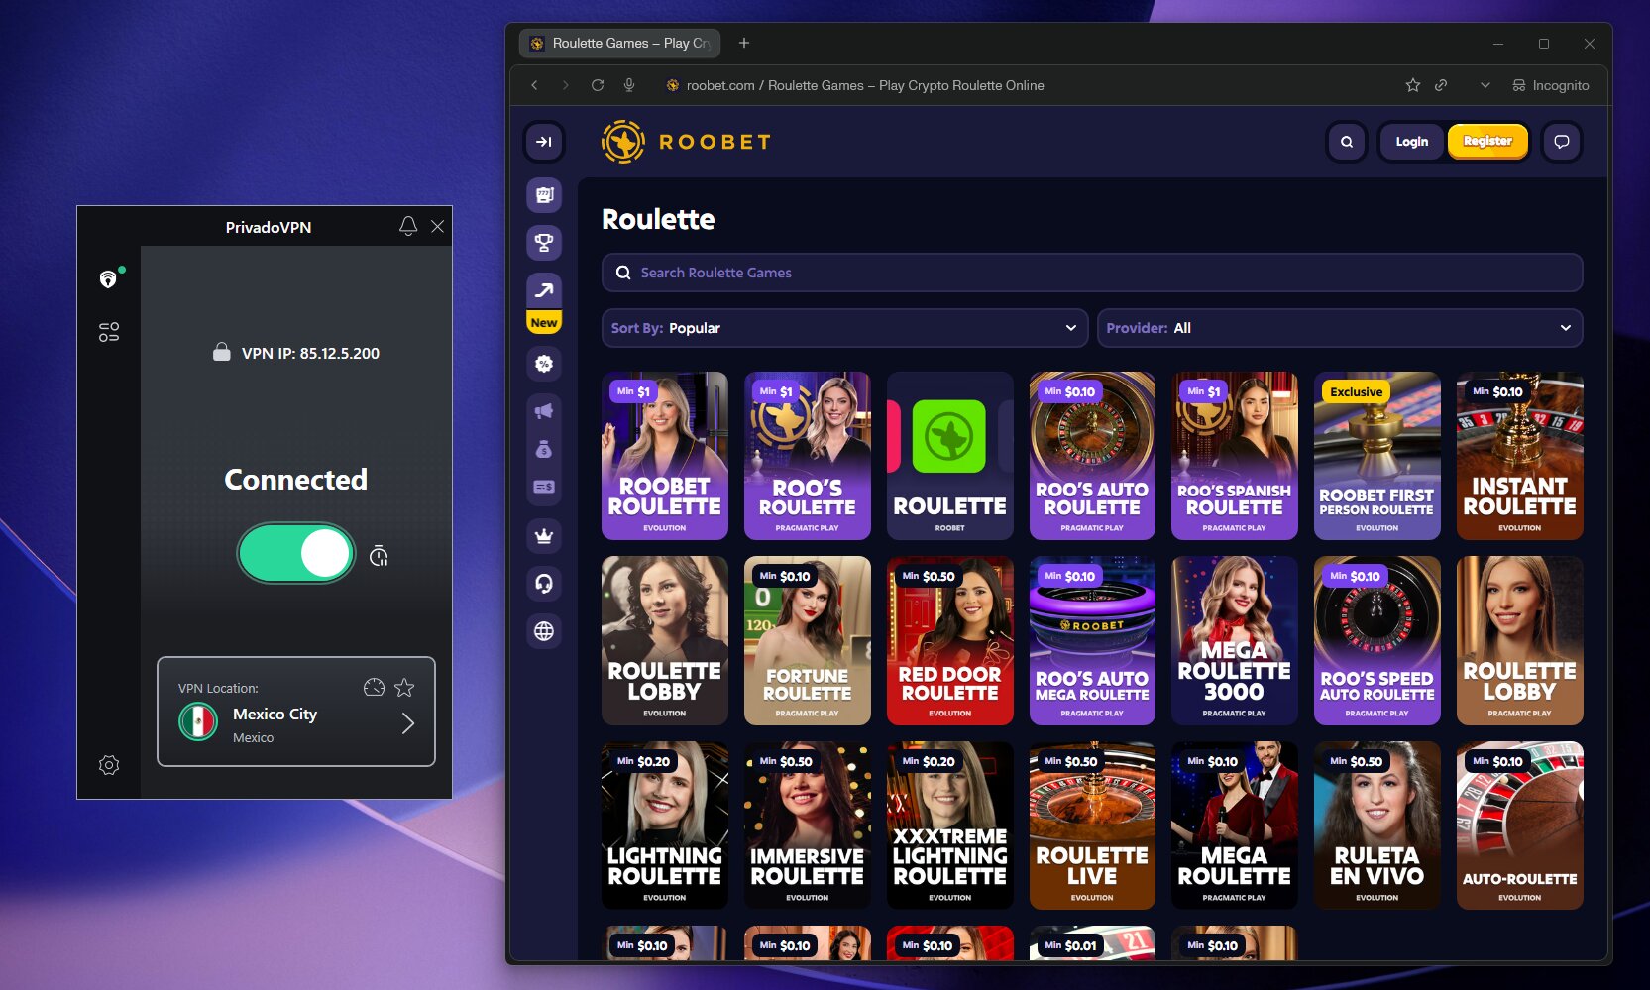Expand the browser toolbar chevron menu
The image size is (1650, 990).
point(1485,85)
